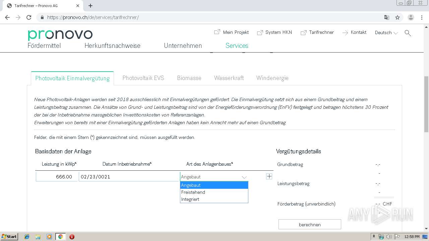Click the site search magnifier icon
This screenshot has width=429, height=241.
point(408,33)
